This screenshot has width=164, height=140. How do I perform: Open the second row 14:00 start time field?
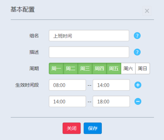click(x=67, y=101)
